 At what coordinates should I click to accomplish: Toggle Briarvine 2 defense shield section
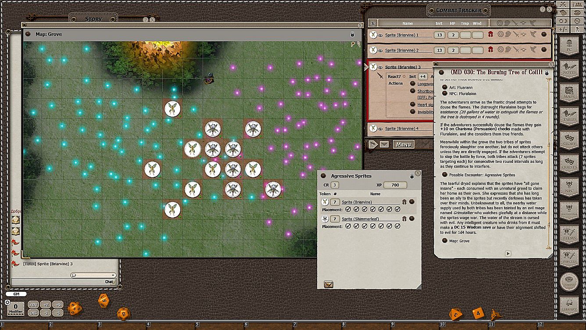coord(508,50)
